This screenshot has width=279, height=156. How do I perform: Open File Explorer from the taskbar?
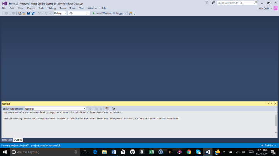point(104,152)
